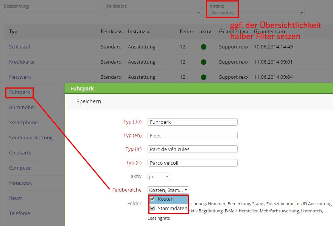
Task: Open the Fuhrpark type link
Action: click(x=20, y=92)
